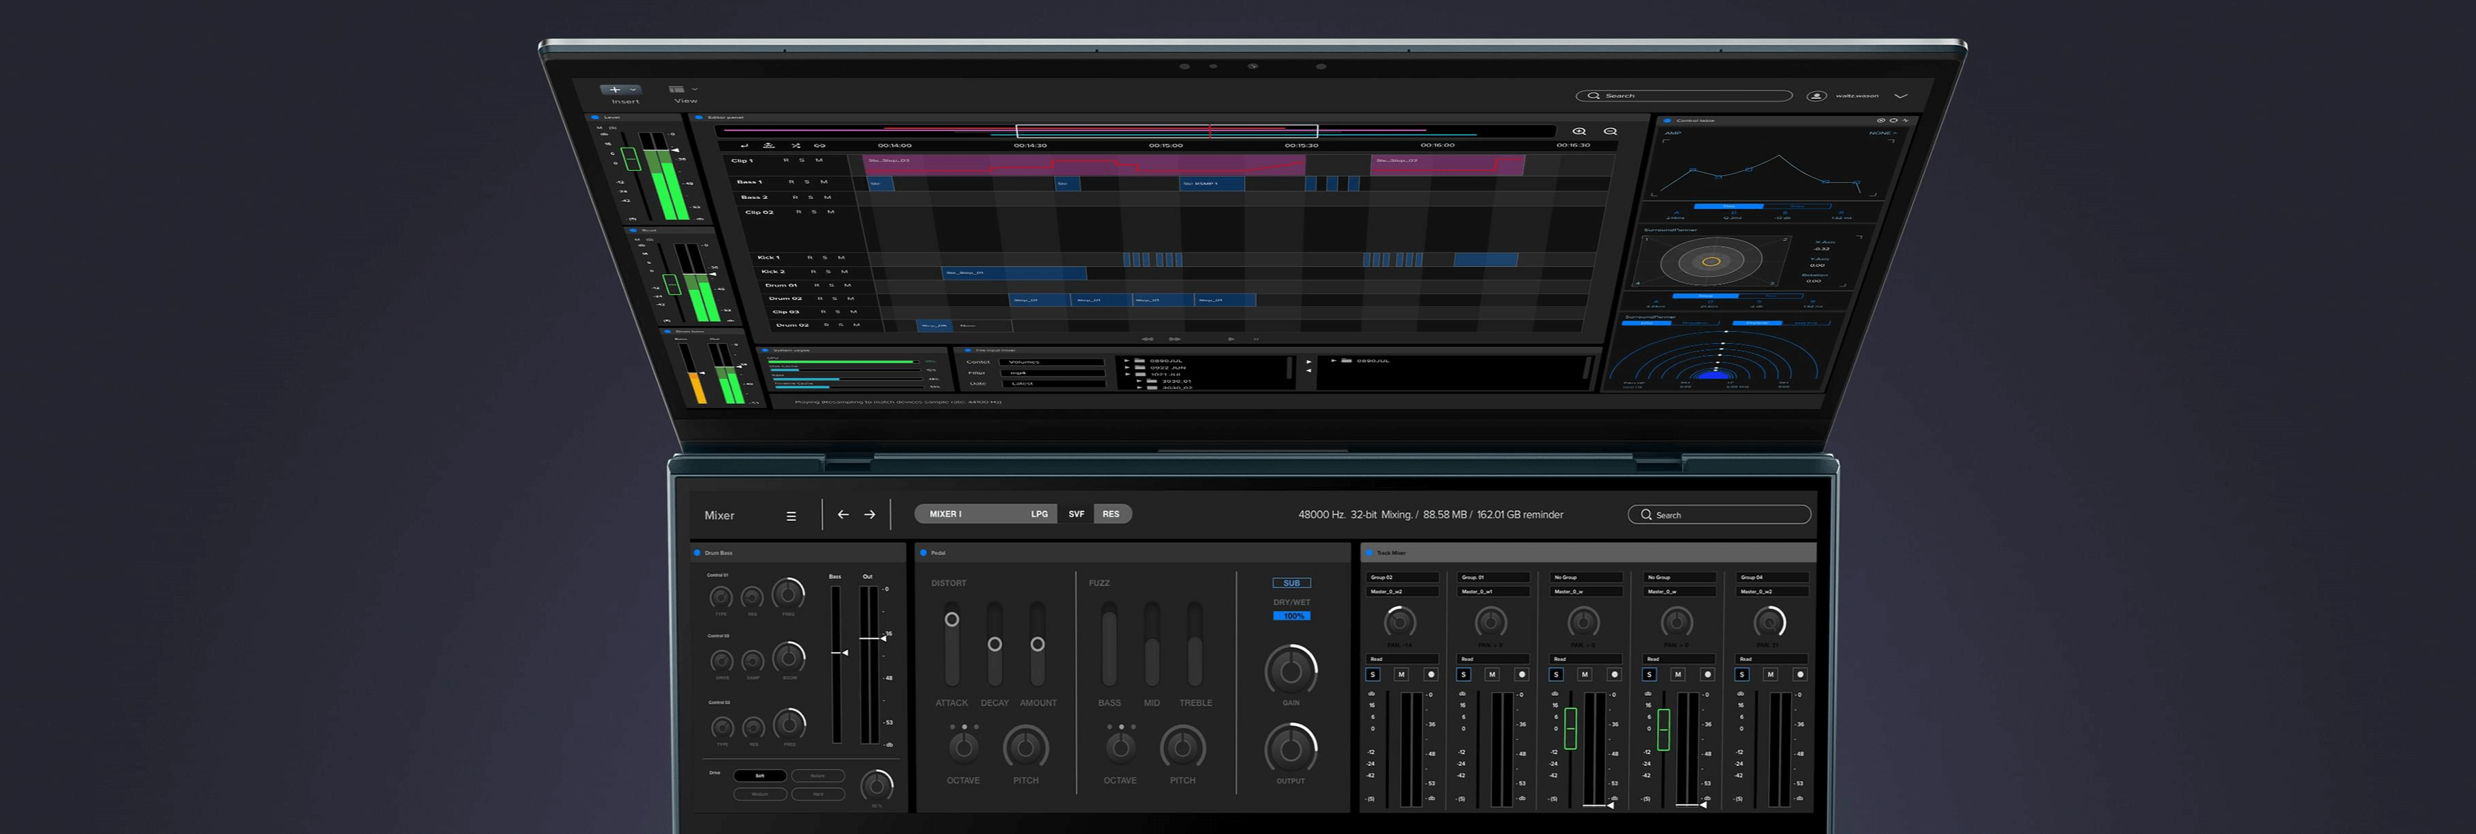Click the Mixer search field
The height and width of the screenshot is (834, 2476).
tap(1720, 515)
